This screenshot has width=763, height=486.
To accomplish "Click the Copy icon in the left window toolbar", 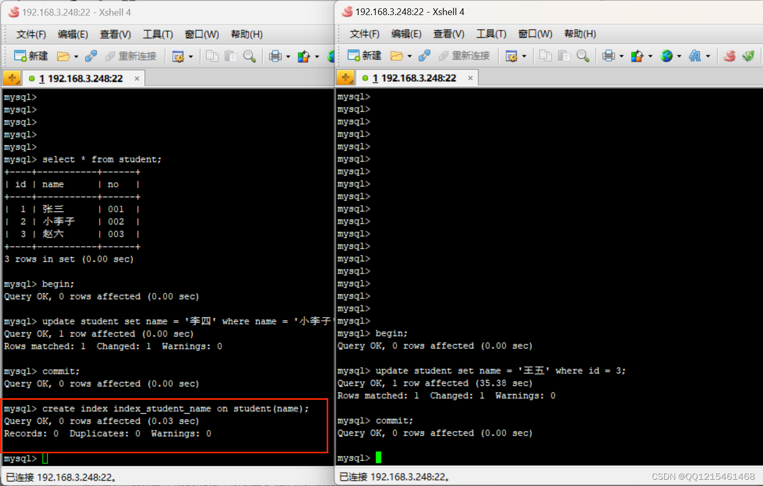I will pos(212,56).
